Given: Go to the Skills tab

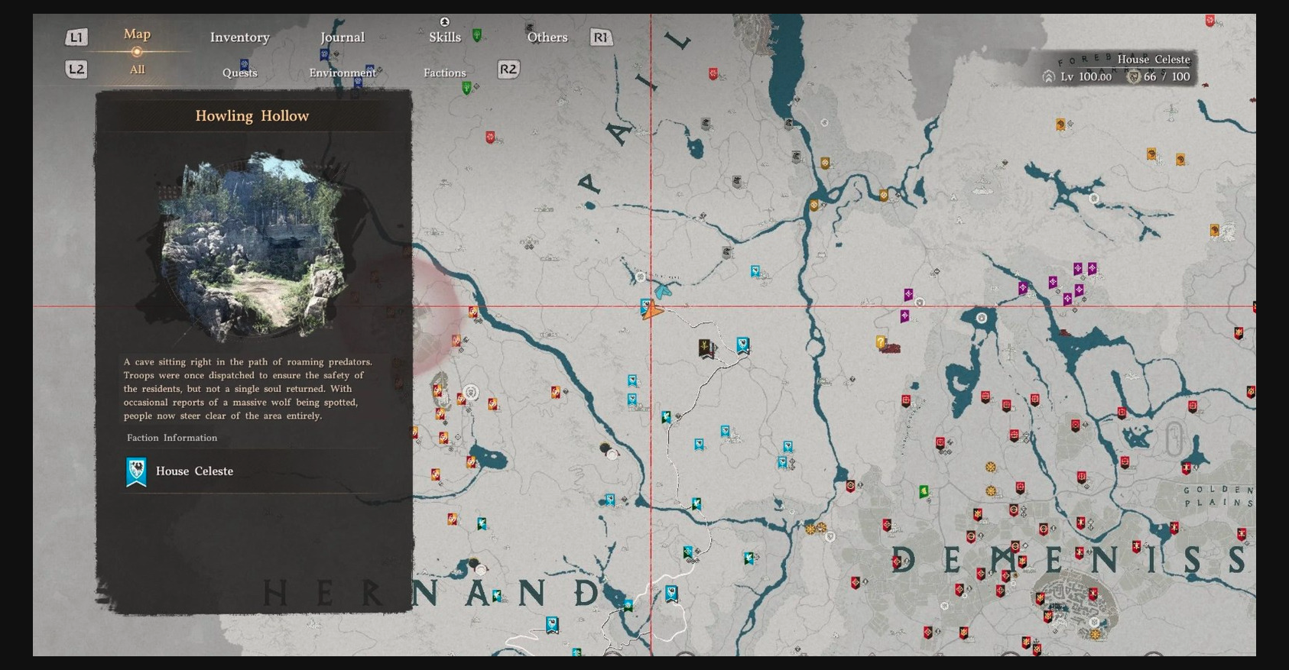Looking at the screenshot, I should pos(444,37).
